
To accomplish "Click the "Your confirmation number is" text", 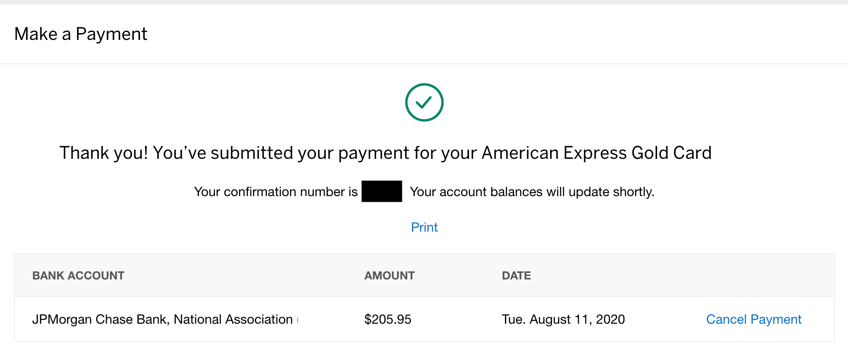I will coord(276,192).
